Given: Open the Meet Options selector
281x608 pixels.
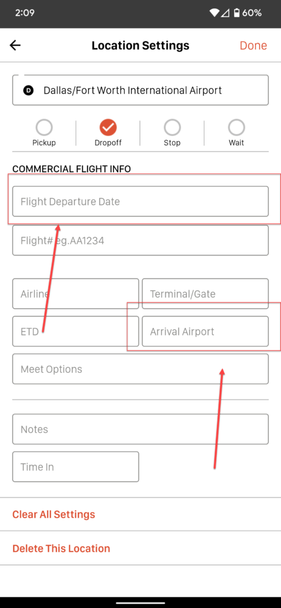Looking at the screenshot, I should pyautogui.click(x=140, y=369).
